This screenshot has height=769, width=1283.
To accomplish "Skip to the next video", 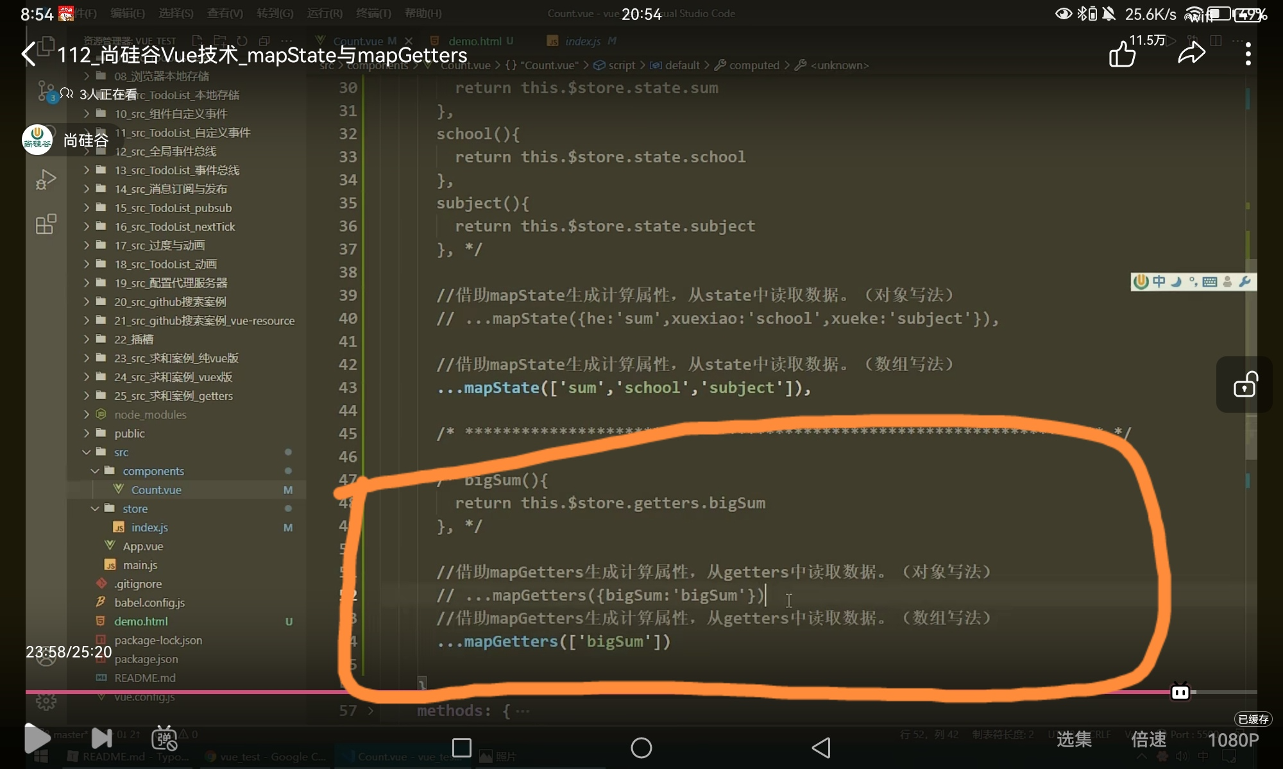I will (x=101, y=738).
